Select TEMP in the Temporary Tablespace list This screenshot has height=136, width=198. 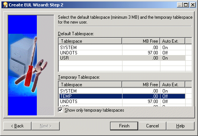tap(122, 96)
